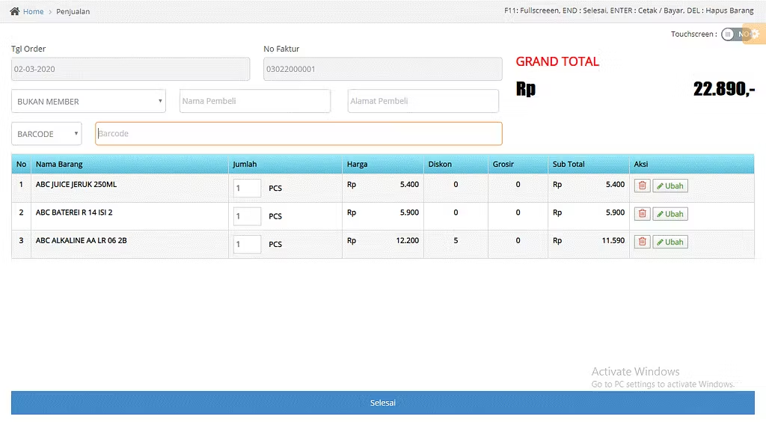
Task: Toggle the Touchscreen switch
Action: pos(735,34)
